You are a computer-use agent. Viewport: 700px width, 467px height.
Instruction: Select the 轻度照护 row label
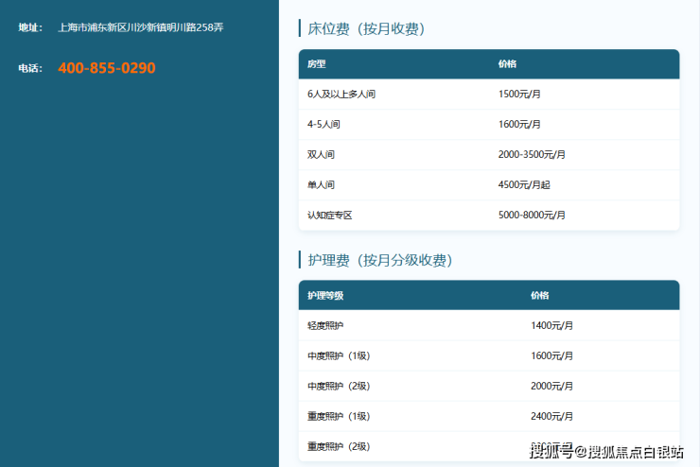pos(325,325)
